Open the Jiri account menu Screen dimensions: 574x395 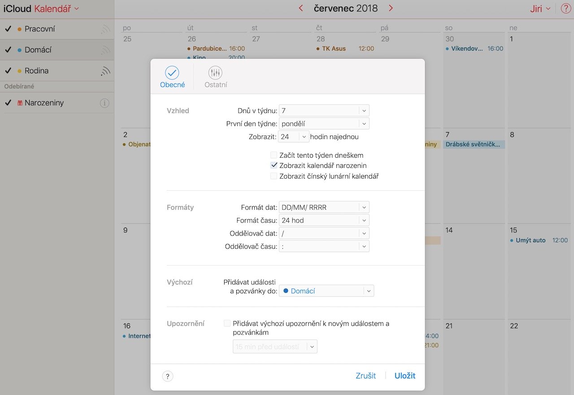point(540,9)
